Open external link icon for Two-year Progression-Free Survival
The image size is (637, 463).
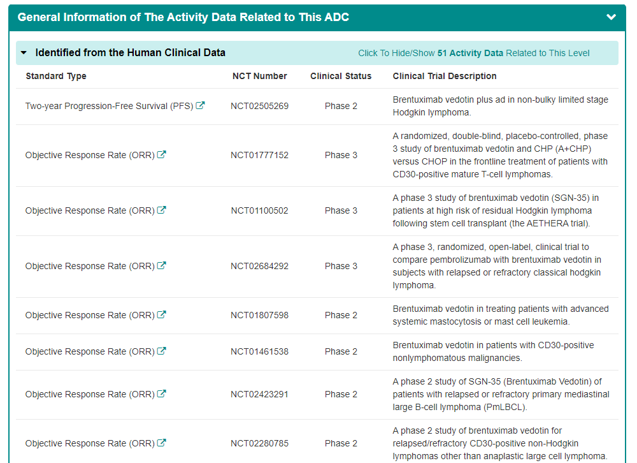tap(200, 106)
